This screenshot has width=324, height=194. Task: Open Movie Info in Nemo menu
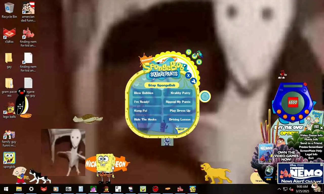pyautogui.click(x=311, y=139)
